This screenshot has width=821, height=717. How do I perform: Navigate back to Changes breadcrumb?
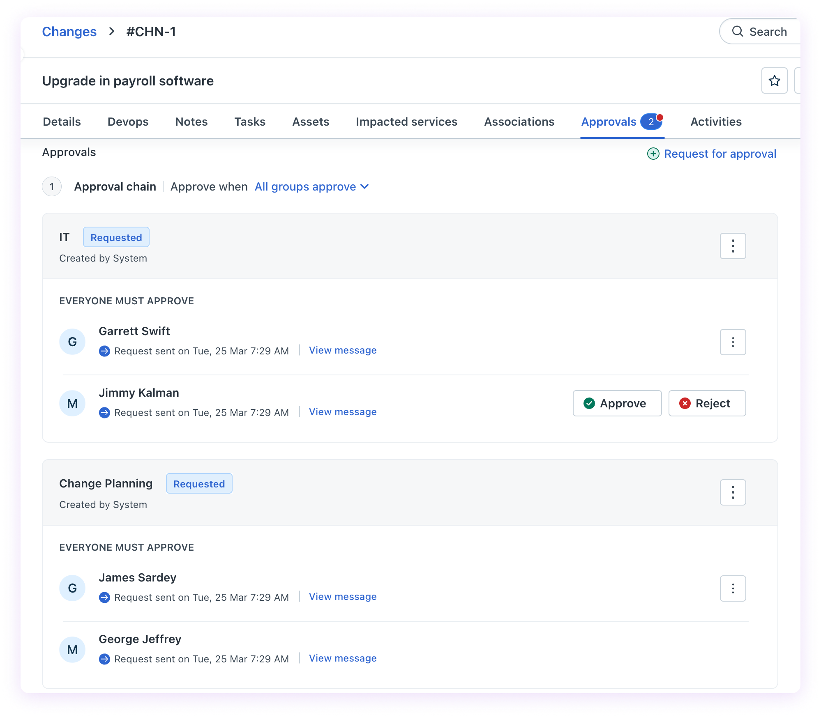click(69, 32)
